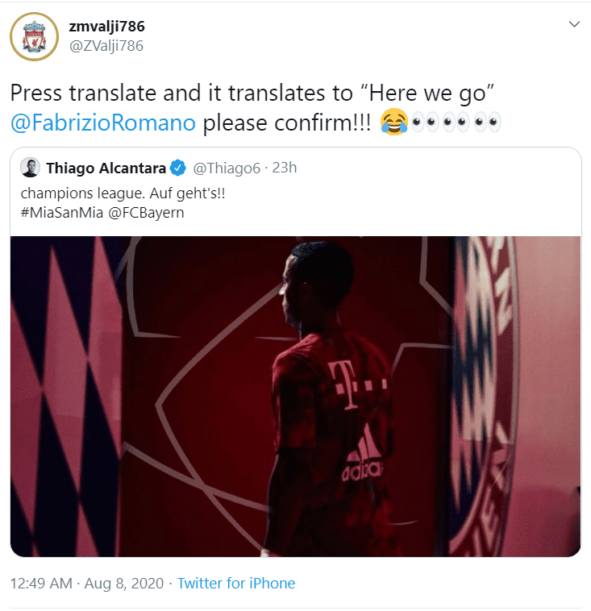This screenshot has height=611, width=591.
Task: Click Thiago Alcantara's small avatar
Action: pos(30,168)
